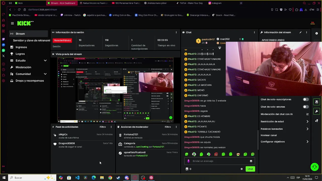Click the Kick logo
The height and width of the screenshot is (181, 322).
tap(25, 23)
